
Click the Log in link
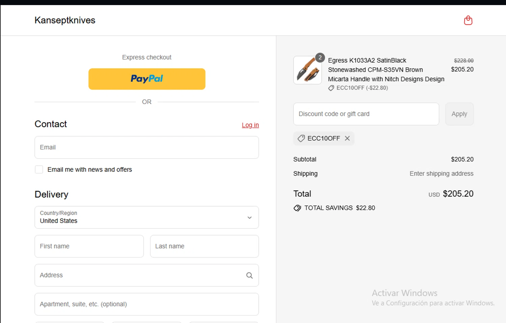click(250, 125)
